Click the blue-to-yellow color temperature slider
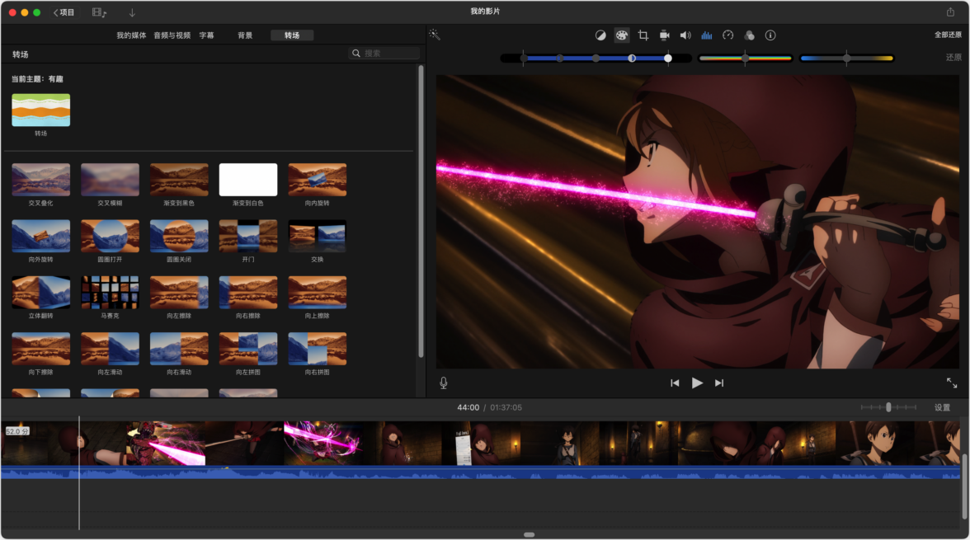This screenshot has width=970, height=540. coord(847,59)
